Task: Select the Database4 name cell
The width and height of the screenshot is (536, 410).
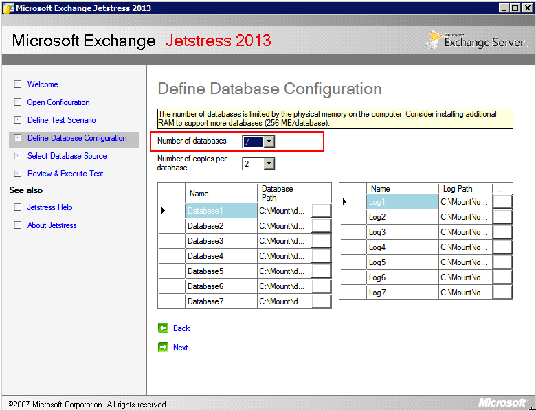Action: (x=220, y=256)
